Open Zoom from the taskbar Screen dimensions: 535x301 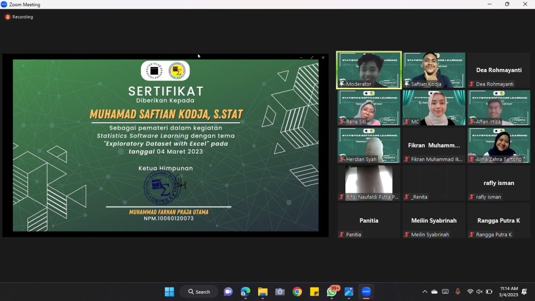click(x=366, y=292)
